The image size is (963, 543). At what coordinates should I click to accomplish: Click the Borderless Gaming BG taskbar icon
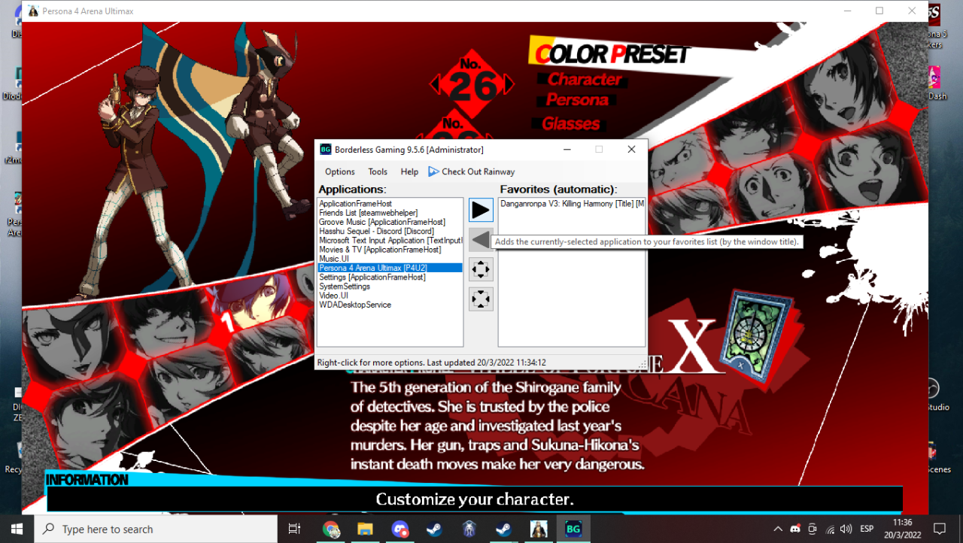573,529
